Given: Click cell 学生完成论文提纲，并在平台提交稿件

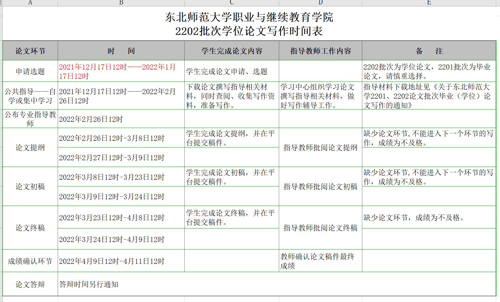Looking at the screenshot, I should tap(232, 138).
